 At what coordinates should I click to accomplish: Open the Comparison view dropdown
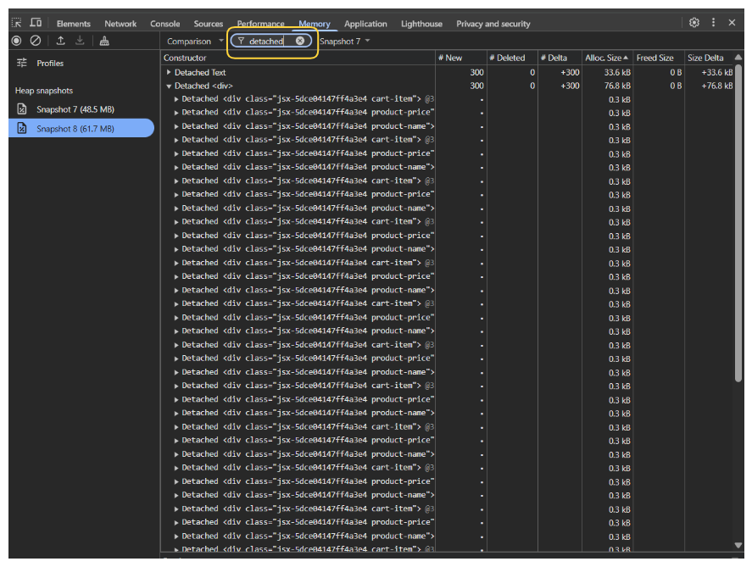click(x=195, y=42)
